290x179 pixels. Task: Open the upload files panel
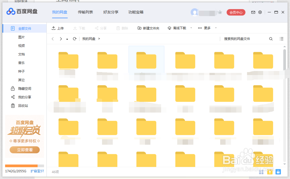58,28
